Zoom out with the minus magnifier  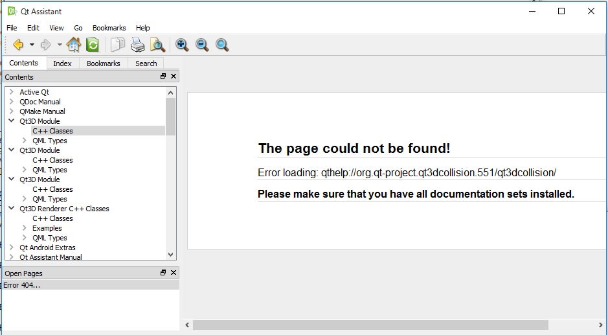pos(202,45)
